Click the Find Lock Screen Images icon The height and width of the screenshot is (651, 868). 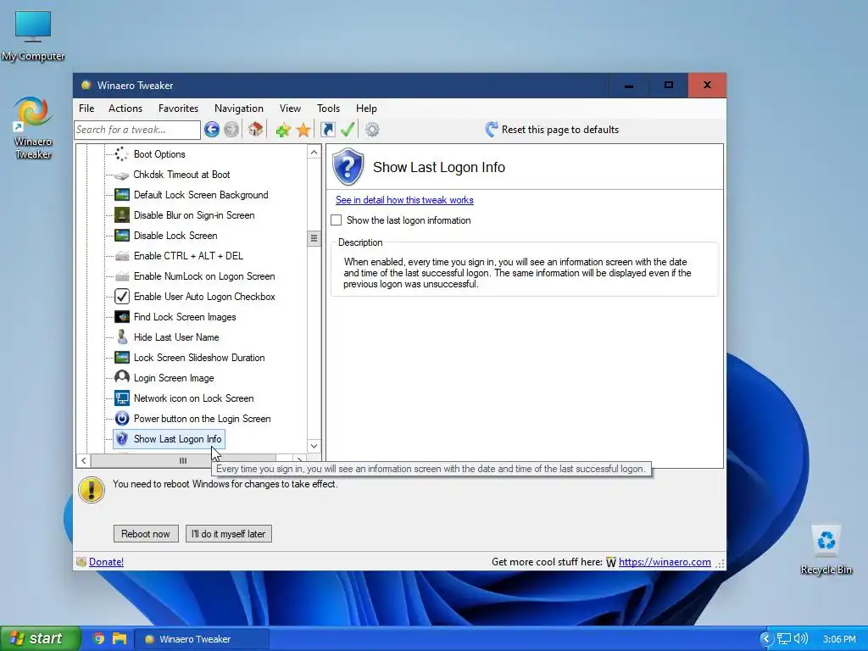point(122,317)
